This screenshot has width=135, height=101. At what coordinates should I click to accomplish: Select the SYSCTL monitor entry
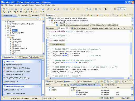tap(54, 90)
